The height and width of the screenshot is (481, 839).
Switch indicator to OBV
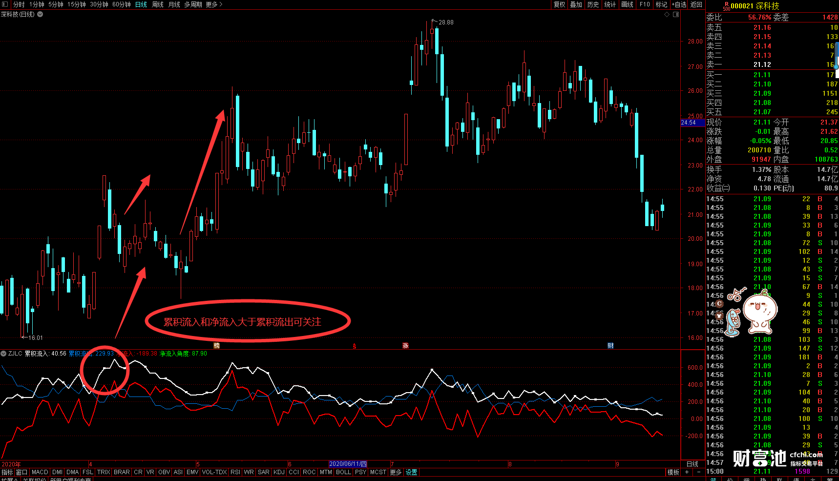tap(164, 472)
